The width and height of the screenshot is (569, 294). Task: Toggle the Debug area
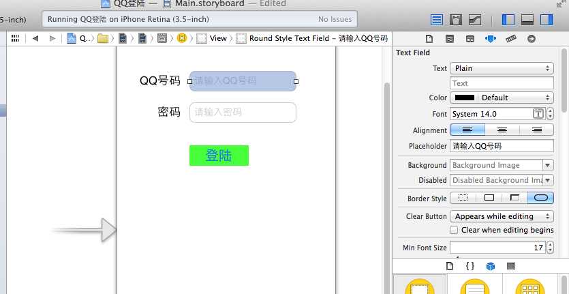click(527, 20)
